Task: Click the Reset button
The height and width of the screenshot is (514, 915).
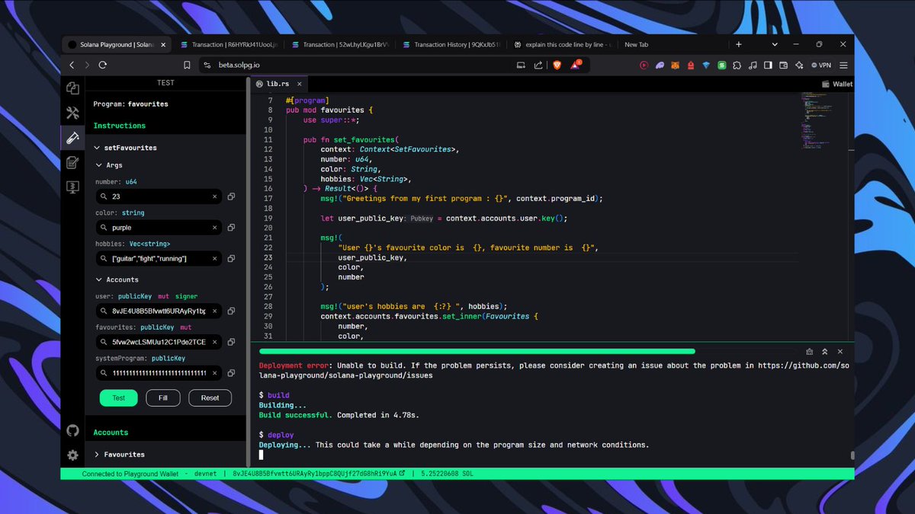Action: click(x=210, y=397)
